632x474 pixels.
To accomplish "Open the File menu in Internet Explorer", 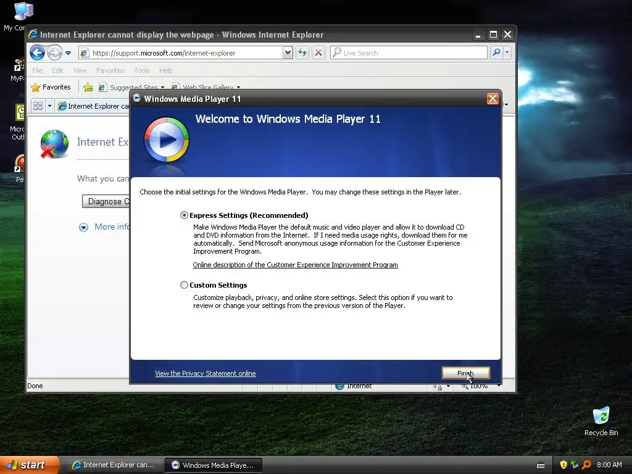I will click(x=37, y=70).
